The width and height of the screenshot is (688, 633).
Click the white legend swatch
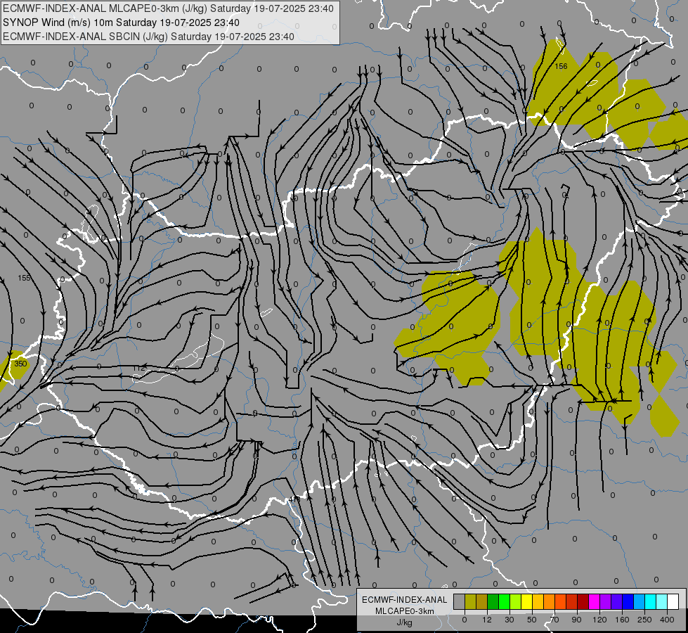click(673, 601)
